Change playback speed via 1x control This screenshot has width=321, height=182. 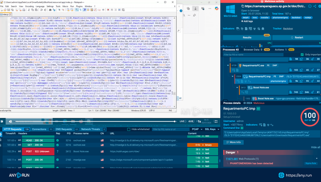[x=199, y=121]
